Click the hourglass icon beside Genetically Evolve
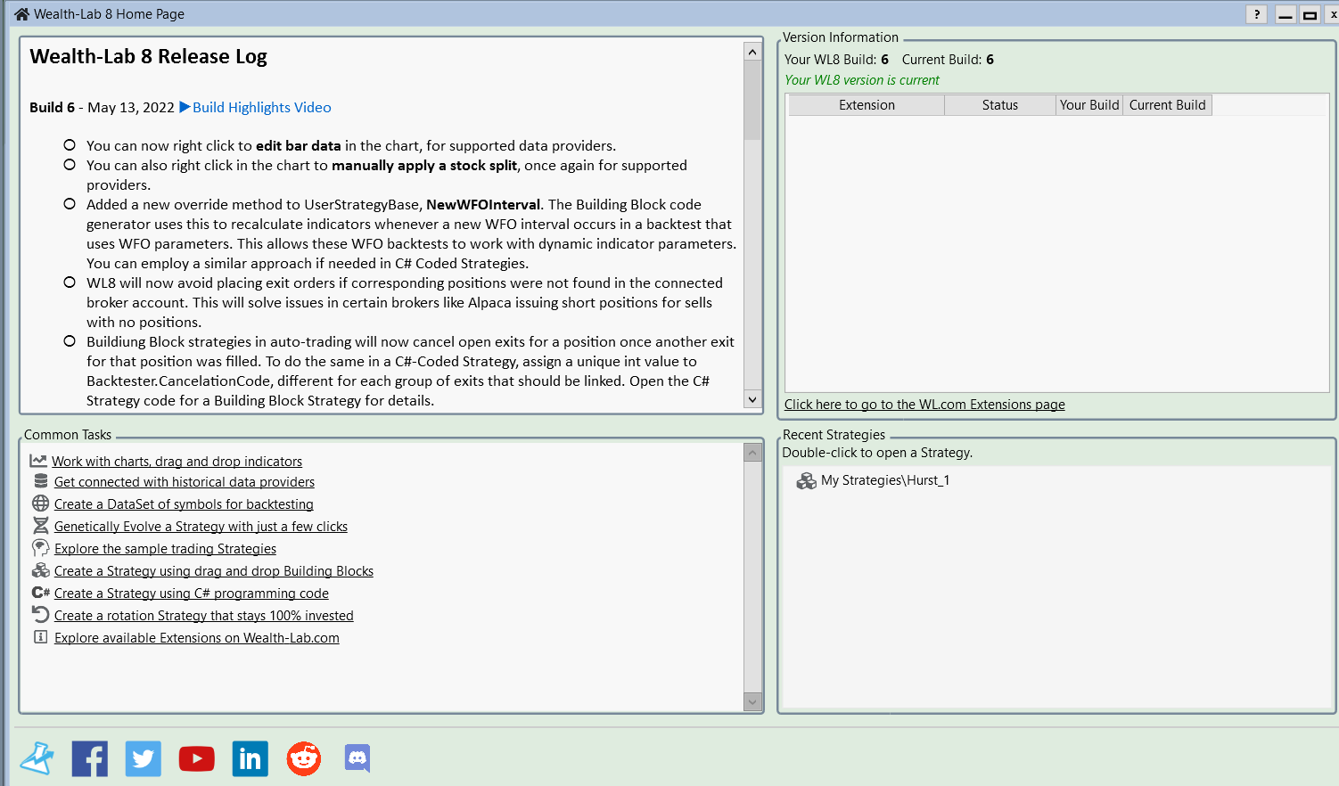Viewport: 1339px width, 786px height. click(x=41, y=526)
